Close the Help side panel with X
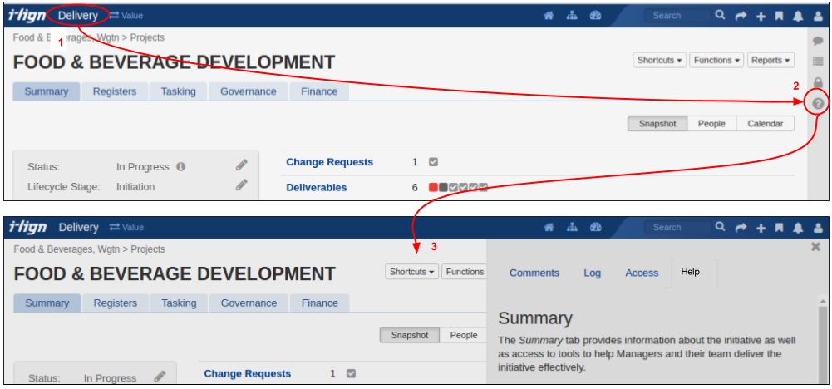 coord(815,247)
